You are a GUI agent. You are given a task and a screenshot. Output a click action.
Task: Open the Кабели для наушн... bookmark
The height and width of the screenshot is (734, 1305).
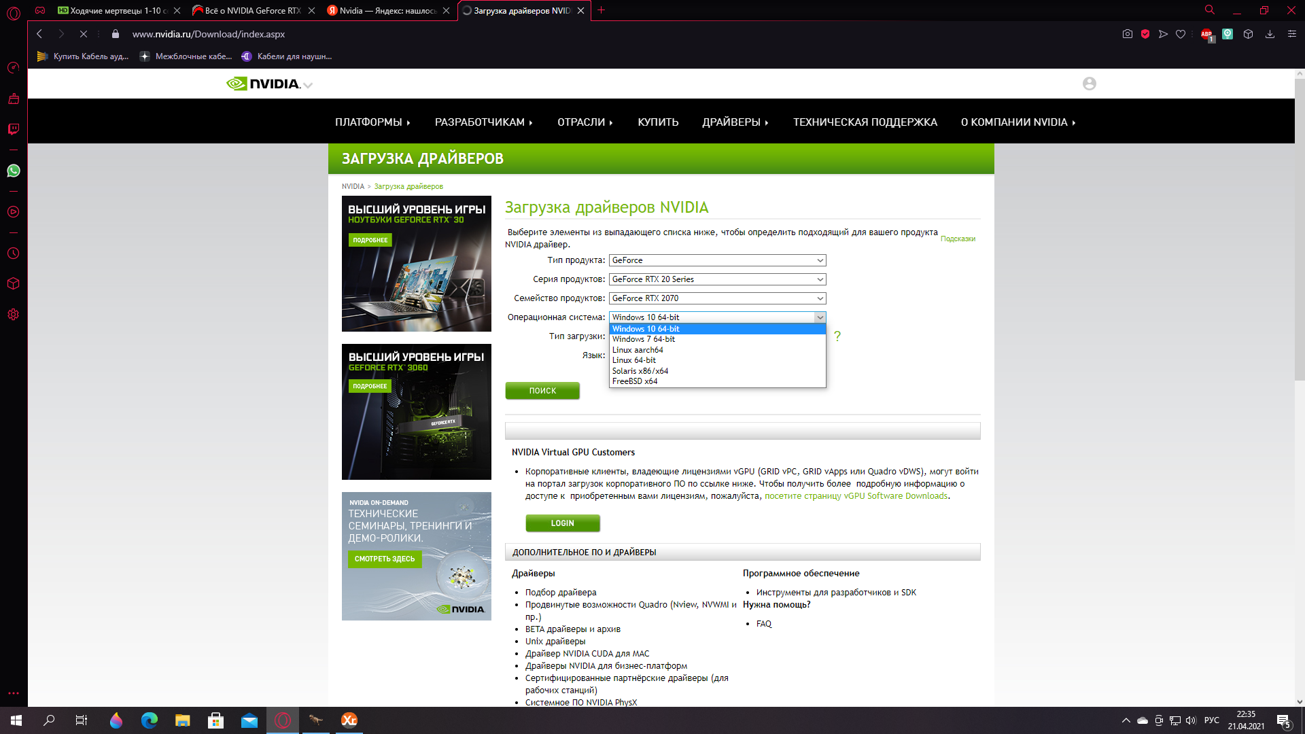coord(287,56)
